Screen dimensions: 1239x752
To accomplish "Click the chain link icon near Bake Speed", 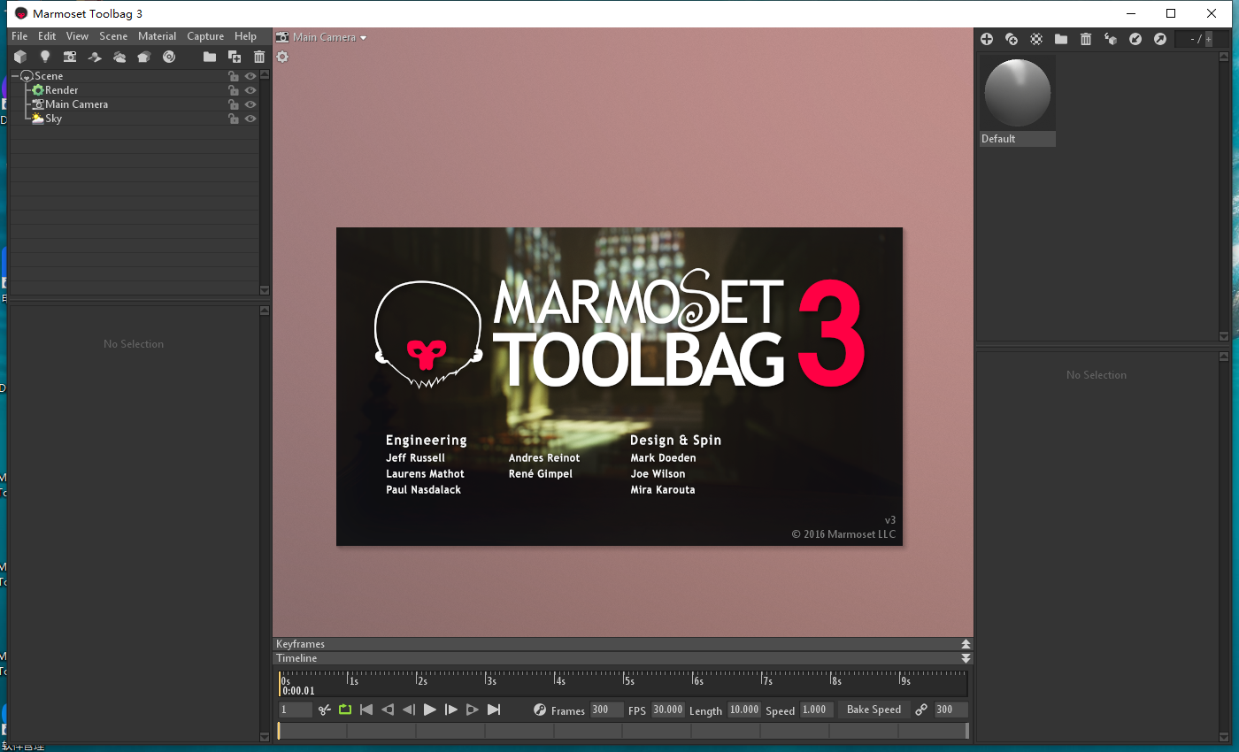I will tap(921, 710).
